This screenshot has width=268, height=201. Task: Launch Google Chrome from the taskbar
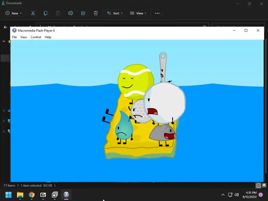click(x=32, y=195)
